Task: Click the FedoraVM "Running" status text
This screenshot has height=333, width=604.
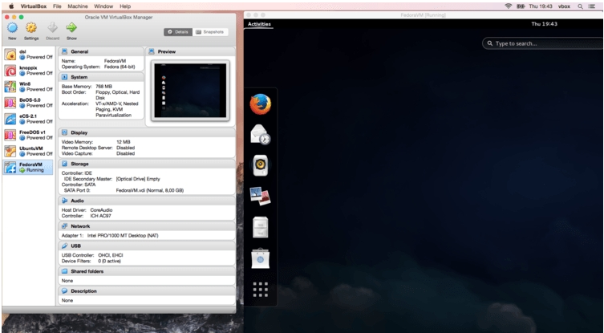Action: point(35,170)
